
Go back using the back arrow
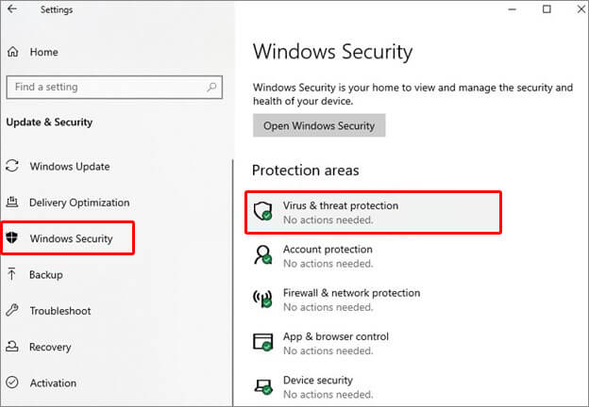point(12,10)
